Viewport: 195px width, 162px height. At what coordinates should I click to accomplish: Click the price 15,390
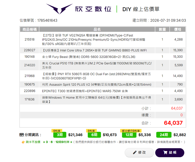pos(178,50)
